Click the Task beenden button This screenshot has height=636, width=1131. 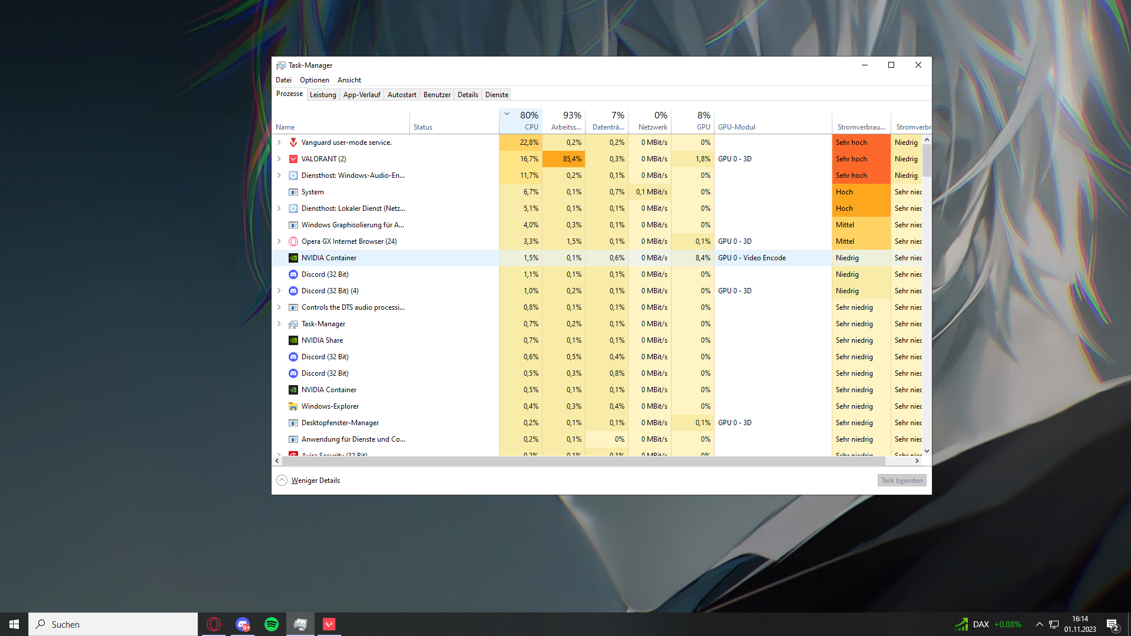coord(902,481)
